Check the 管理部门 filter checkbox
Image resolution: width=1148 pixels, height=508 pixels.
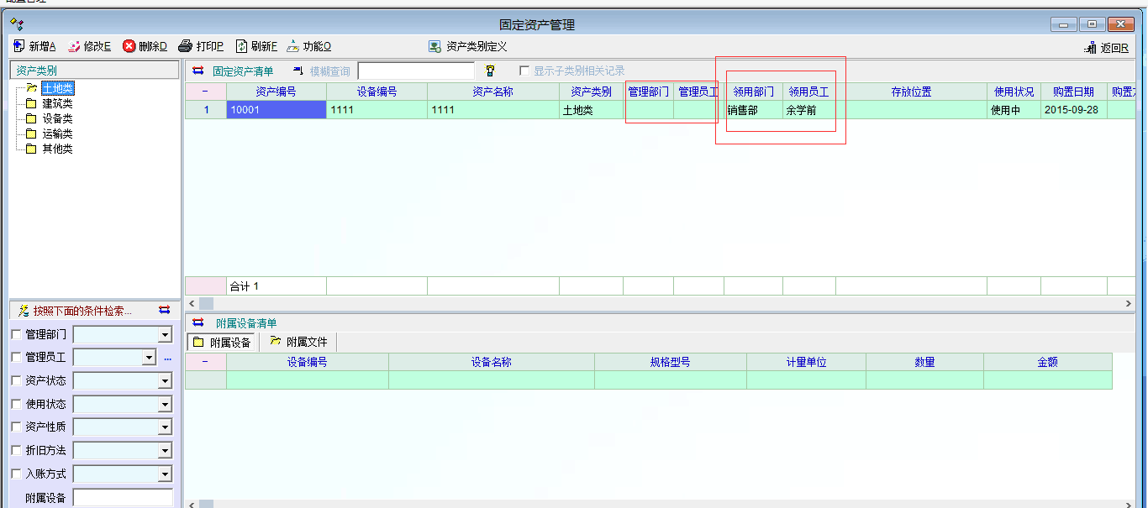tap(17, 334)
